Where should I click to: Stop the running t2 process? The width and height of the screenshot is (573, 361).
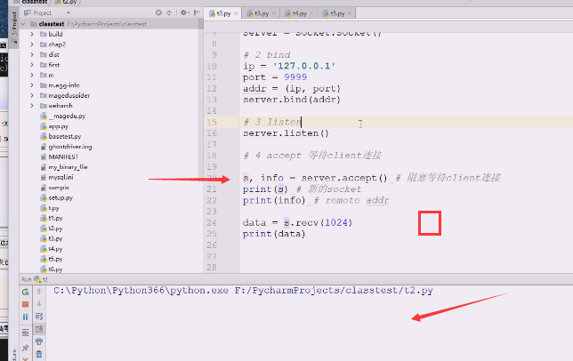point(25,304)
